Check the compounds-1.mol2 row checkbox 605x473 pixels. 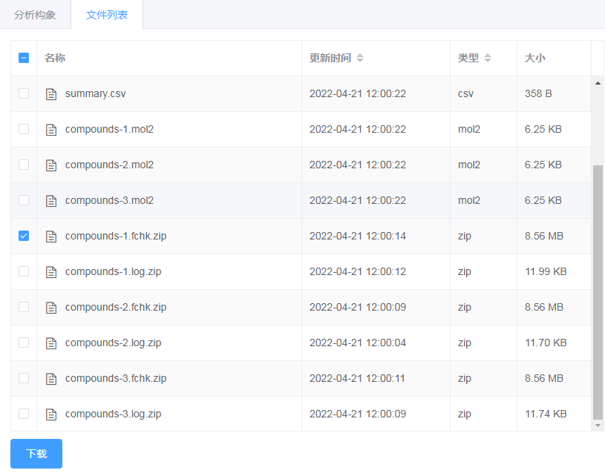pos(24,129)
